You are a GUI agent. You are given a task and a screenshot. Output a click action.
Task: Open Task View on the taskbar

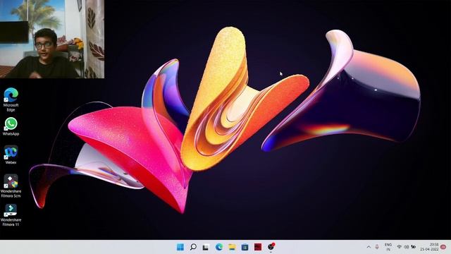pyautogui.click(x=206, y=247)
